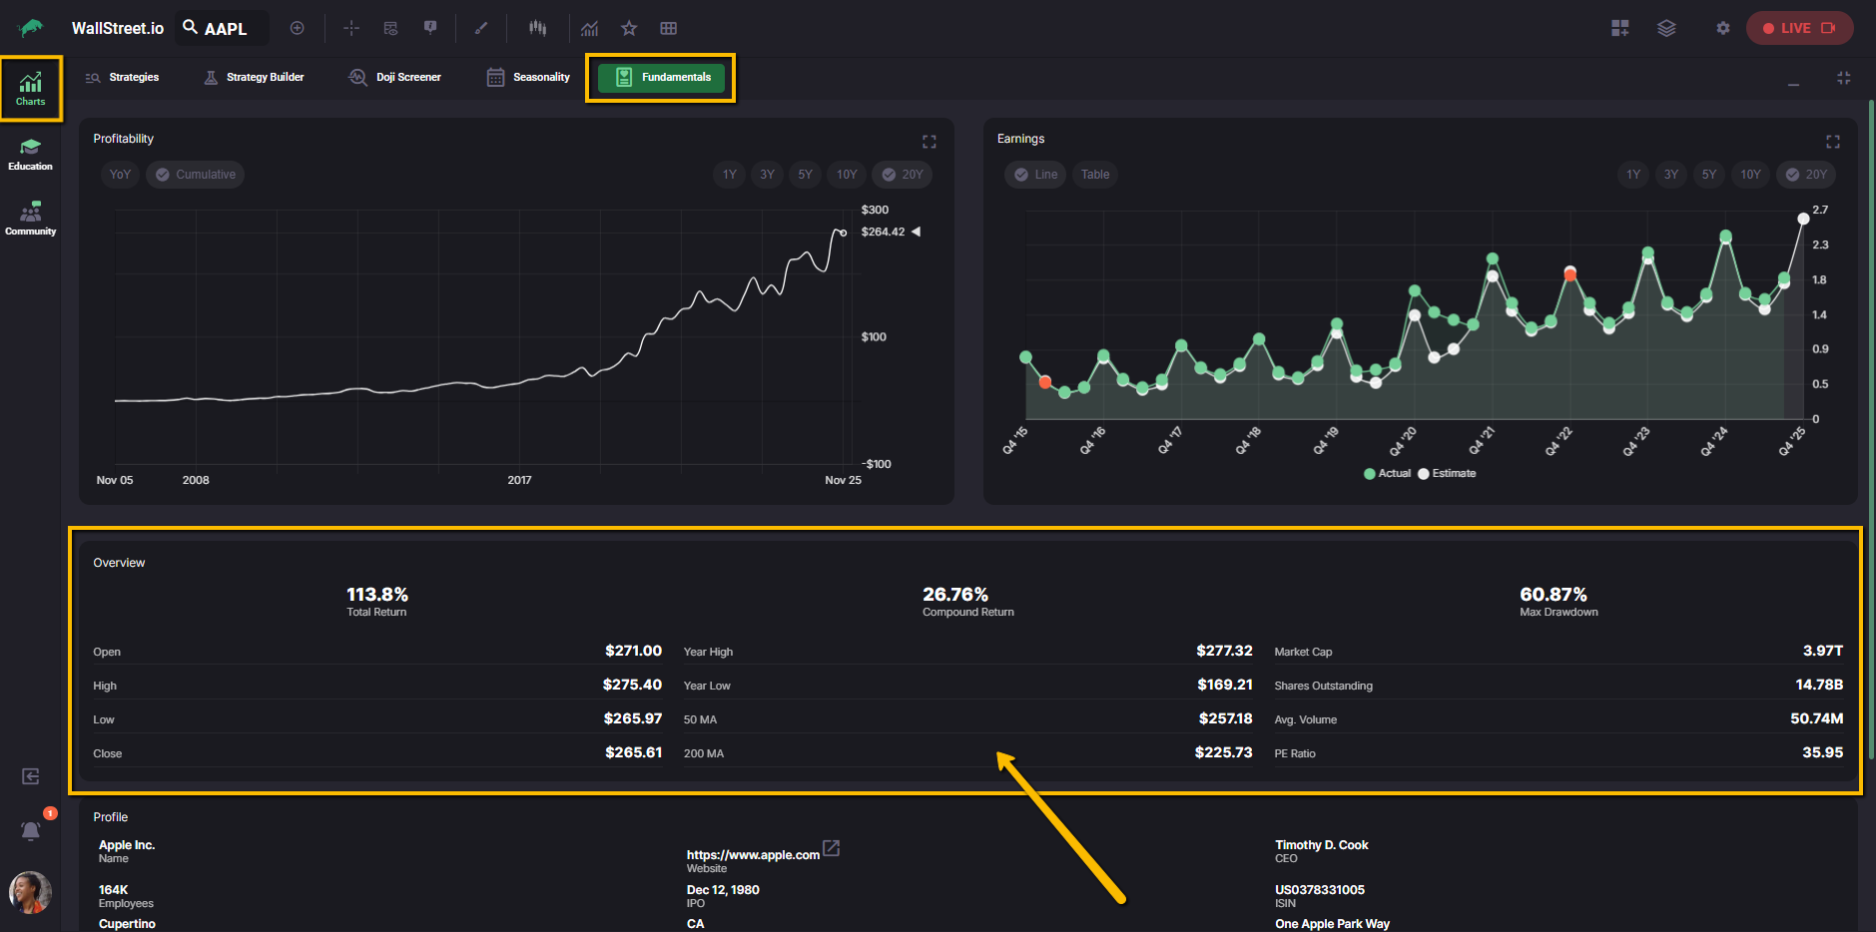Viewport: 1876px width, 932px height.
Task: Open the Seasonality tab
Action: 528,78
